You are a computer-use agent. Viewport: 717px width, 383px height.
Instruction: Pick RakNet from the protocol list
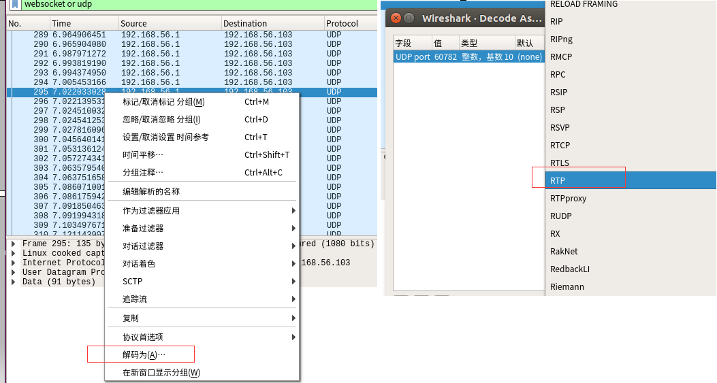pyautogui.click(x=631, y=252)
